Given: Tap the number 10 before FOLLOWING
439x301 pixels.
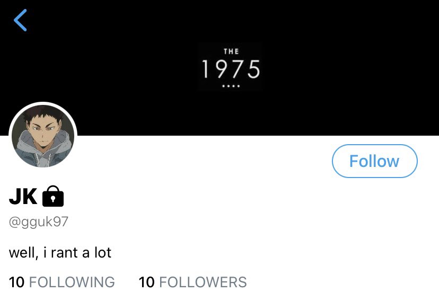Looking at the screenshot, I should tap(16, 282).
